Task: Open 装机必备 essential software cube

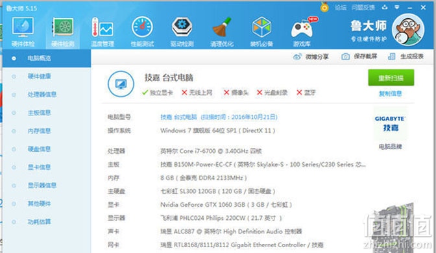Action: [261, 32]
